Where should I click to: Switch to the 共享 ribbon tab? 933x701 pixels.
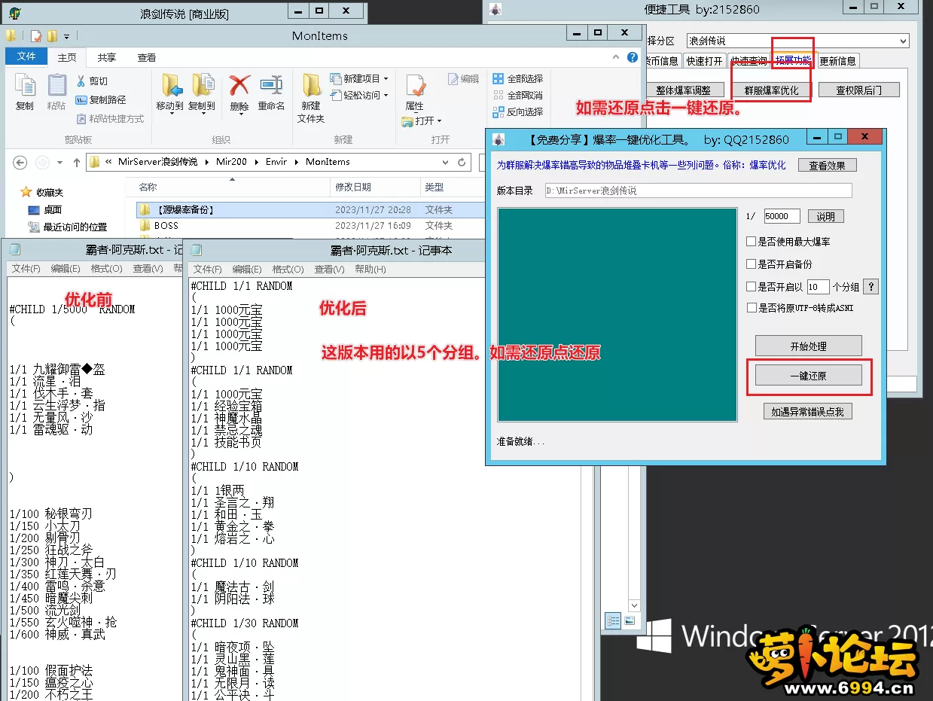pos(107,57)
